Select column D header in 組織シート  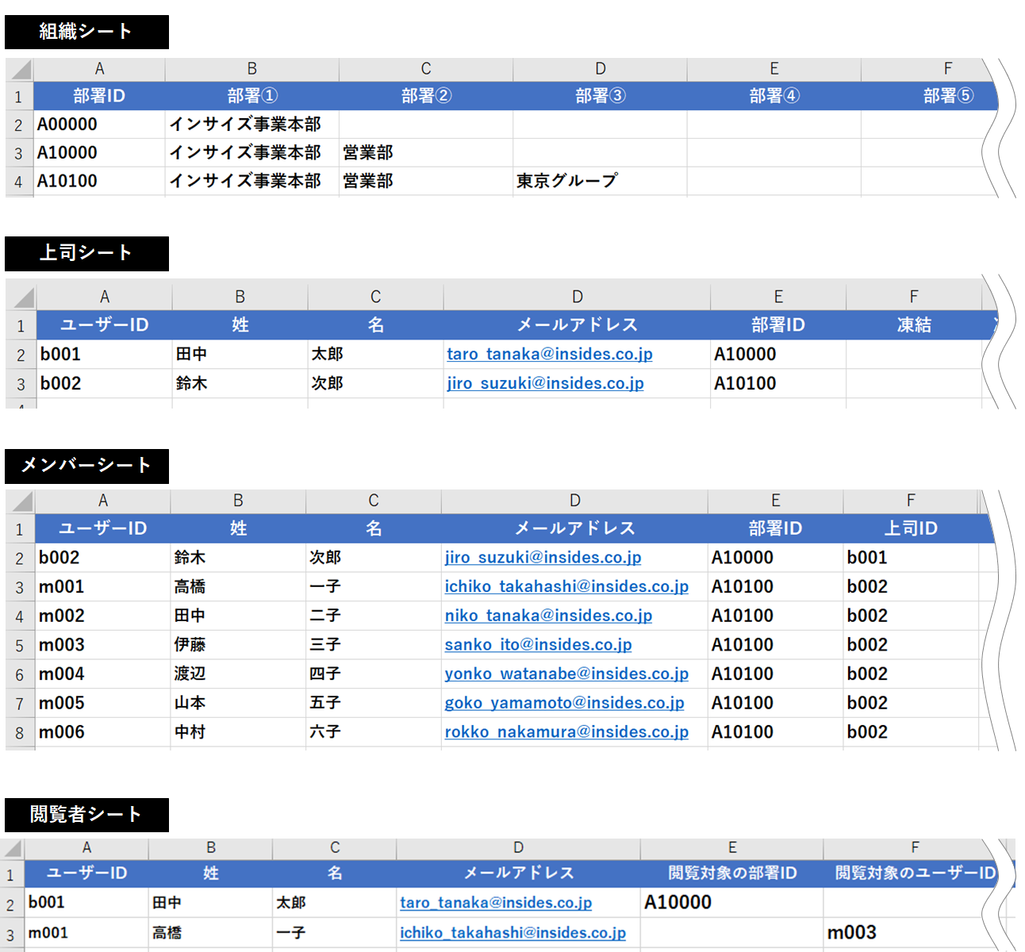[x=601, y=69]
